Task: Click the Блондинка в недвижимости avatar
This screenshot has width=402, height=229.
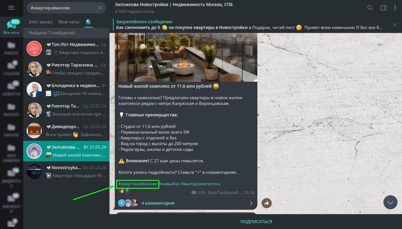Action: [34, 89]
